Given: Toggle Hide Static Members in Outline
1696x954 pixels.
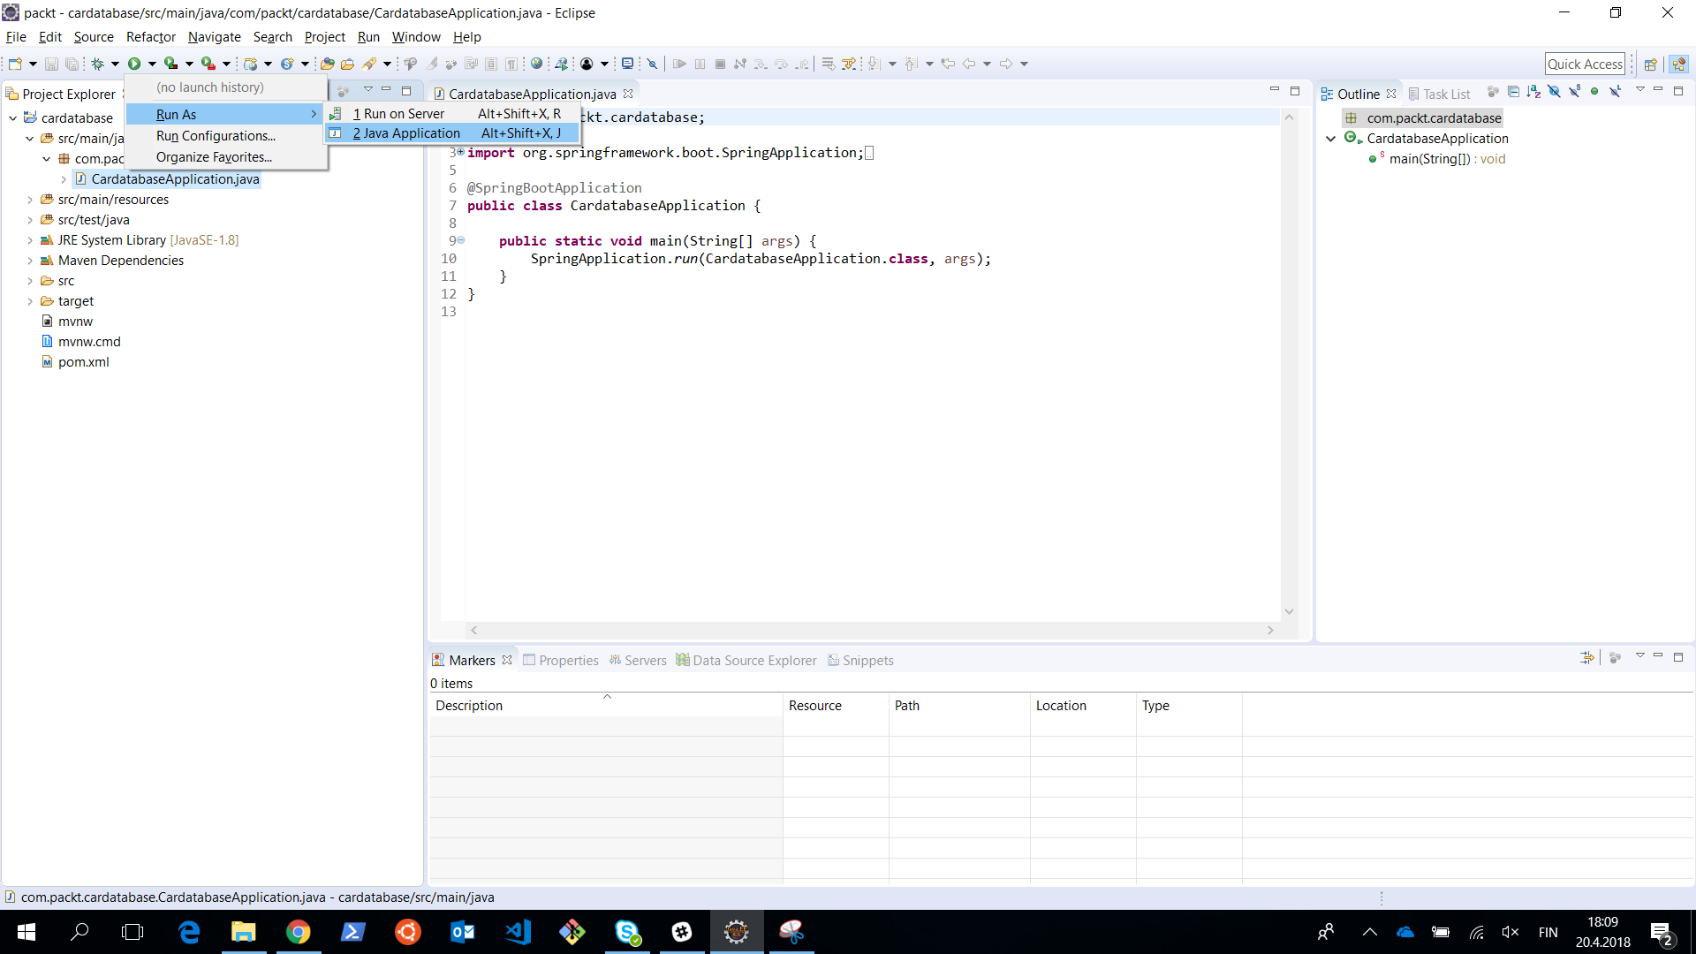Looking at the screenshot, I should point(1574,91).
